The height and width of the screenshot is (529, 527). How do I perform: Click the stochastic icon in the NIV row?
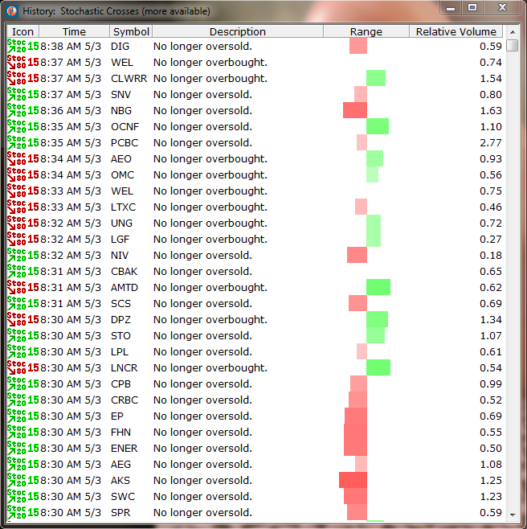(22, 256)
